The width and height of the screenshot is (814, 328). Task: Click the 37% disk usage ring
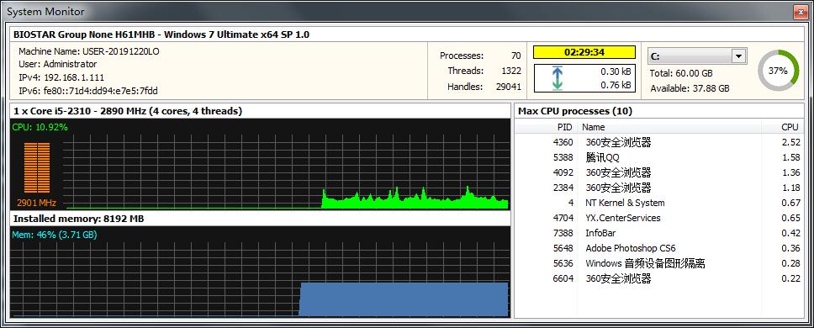click(x=777, y=71)
